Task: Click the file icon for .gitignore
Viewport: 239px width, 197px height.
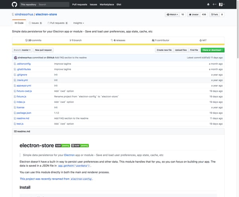Action: (15, 75)
